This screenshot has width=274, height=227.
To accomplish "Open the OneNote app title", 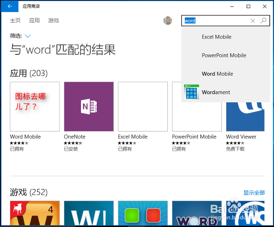I will pyautogui.click(x=74, y=137).
